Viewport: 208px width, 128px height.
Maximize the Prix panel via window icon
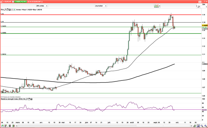tap(7, 10)
